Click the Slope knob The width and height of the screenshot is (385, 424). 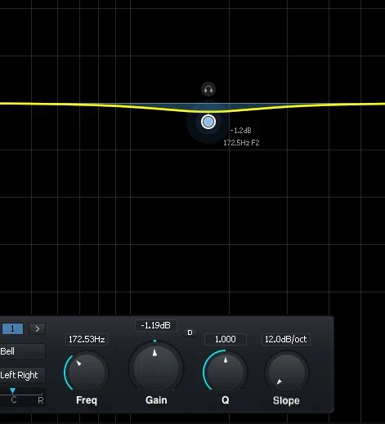(x=287, y=372)
